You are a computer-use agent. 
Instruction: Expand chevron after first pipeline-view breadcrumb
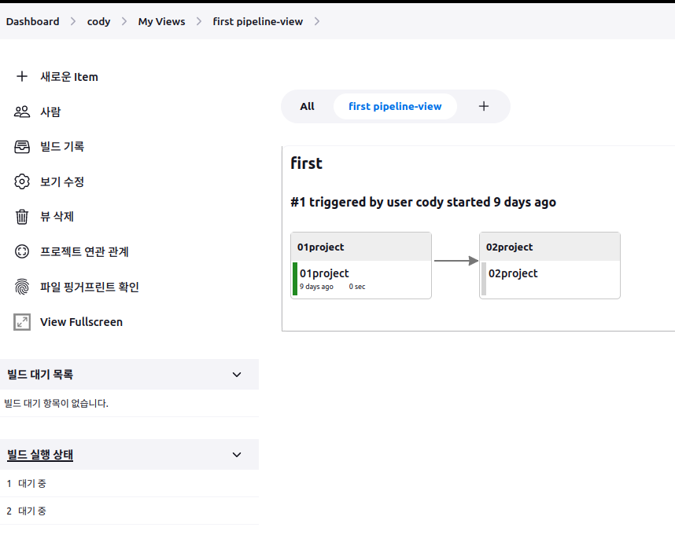[x=317, y=21]
